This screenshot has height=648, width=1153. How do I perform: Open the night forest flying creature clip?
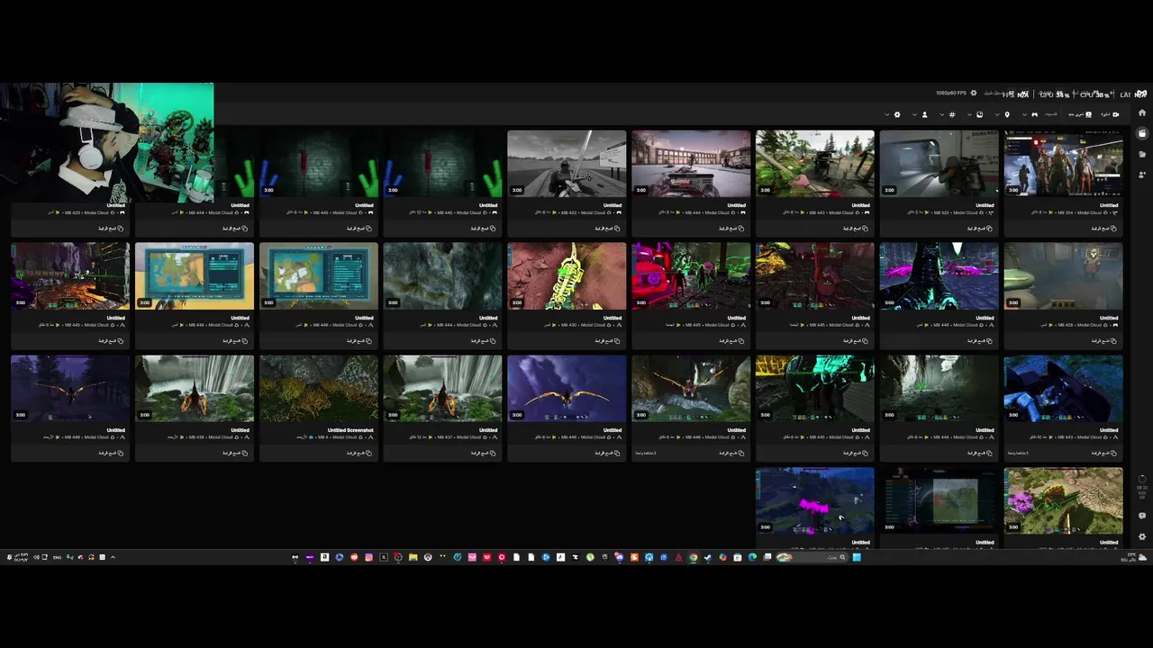(x=70, y=389)
